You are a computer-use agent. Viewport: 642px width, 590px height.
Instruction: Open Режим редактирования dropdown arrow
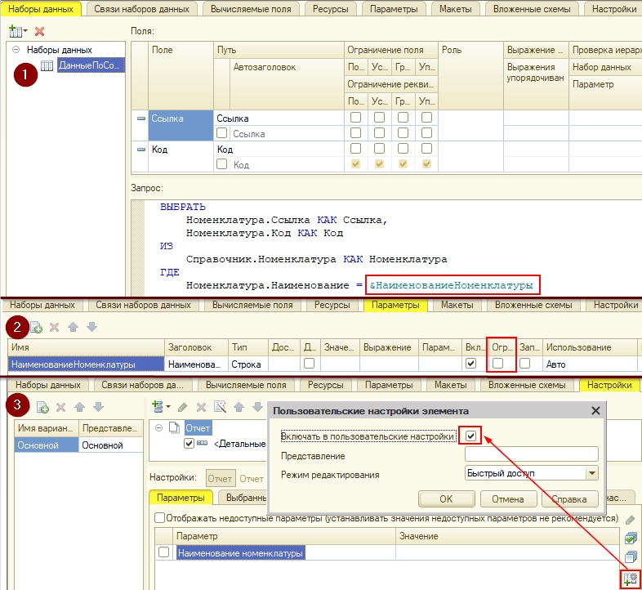(x=592, y=473)
